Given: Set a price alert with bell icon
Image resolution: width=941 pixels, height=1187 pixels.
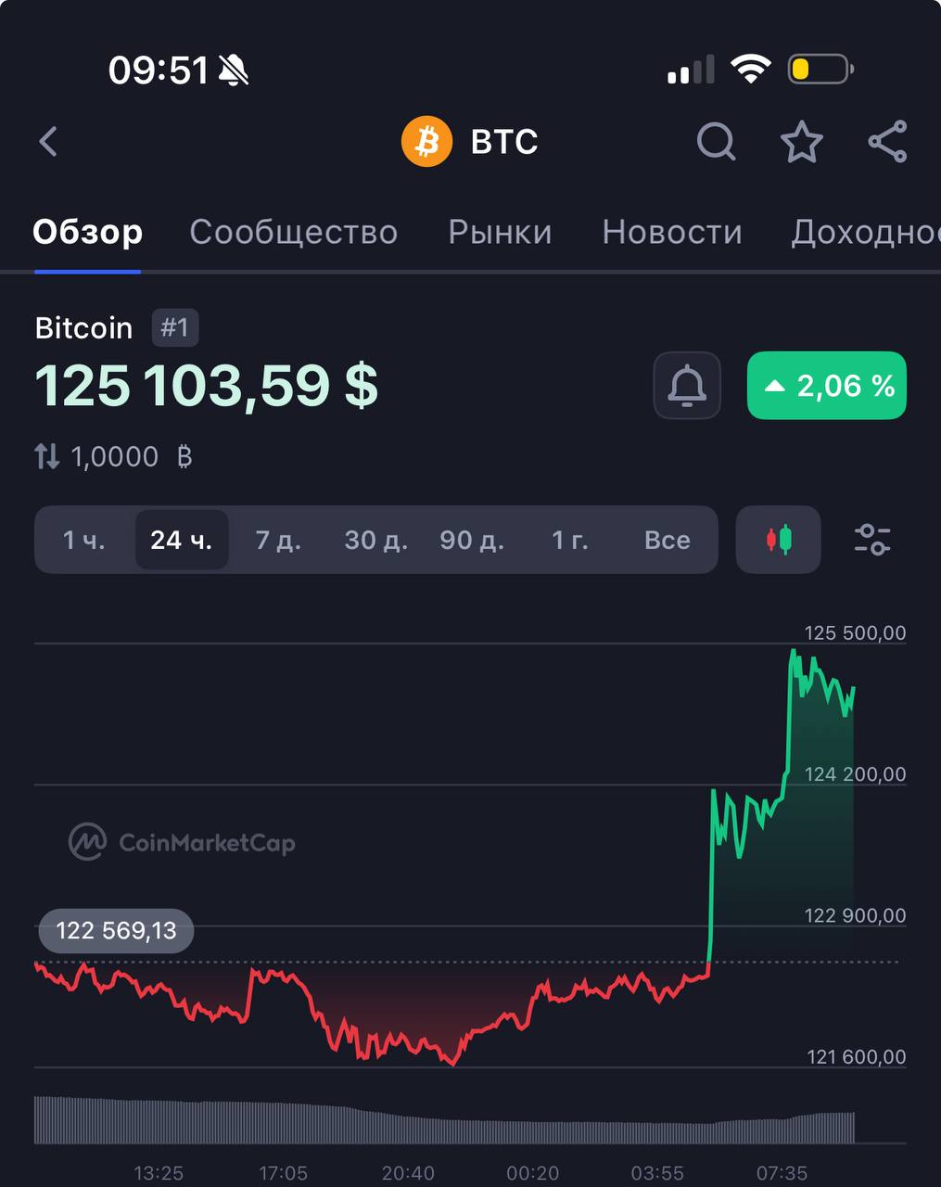Looking at the screenshot, I should point(687,386).
